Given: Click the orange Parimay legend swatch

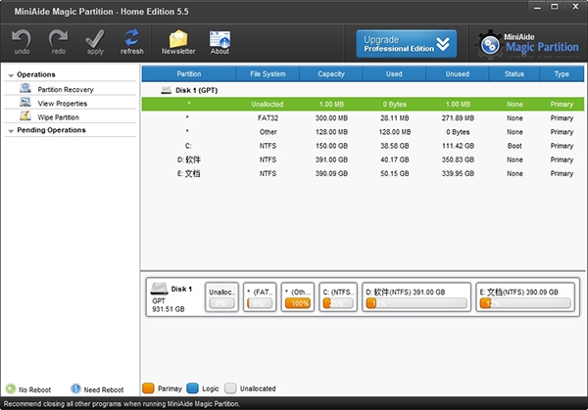Looking at the screenshot, I should (x=148, y=388).
